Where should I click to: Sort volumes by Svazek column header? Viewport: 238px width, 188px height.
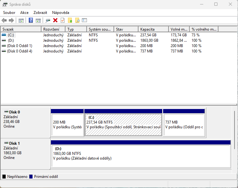click(x=21, y=29)
